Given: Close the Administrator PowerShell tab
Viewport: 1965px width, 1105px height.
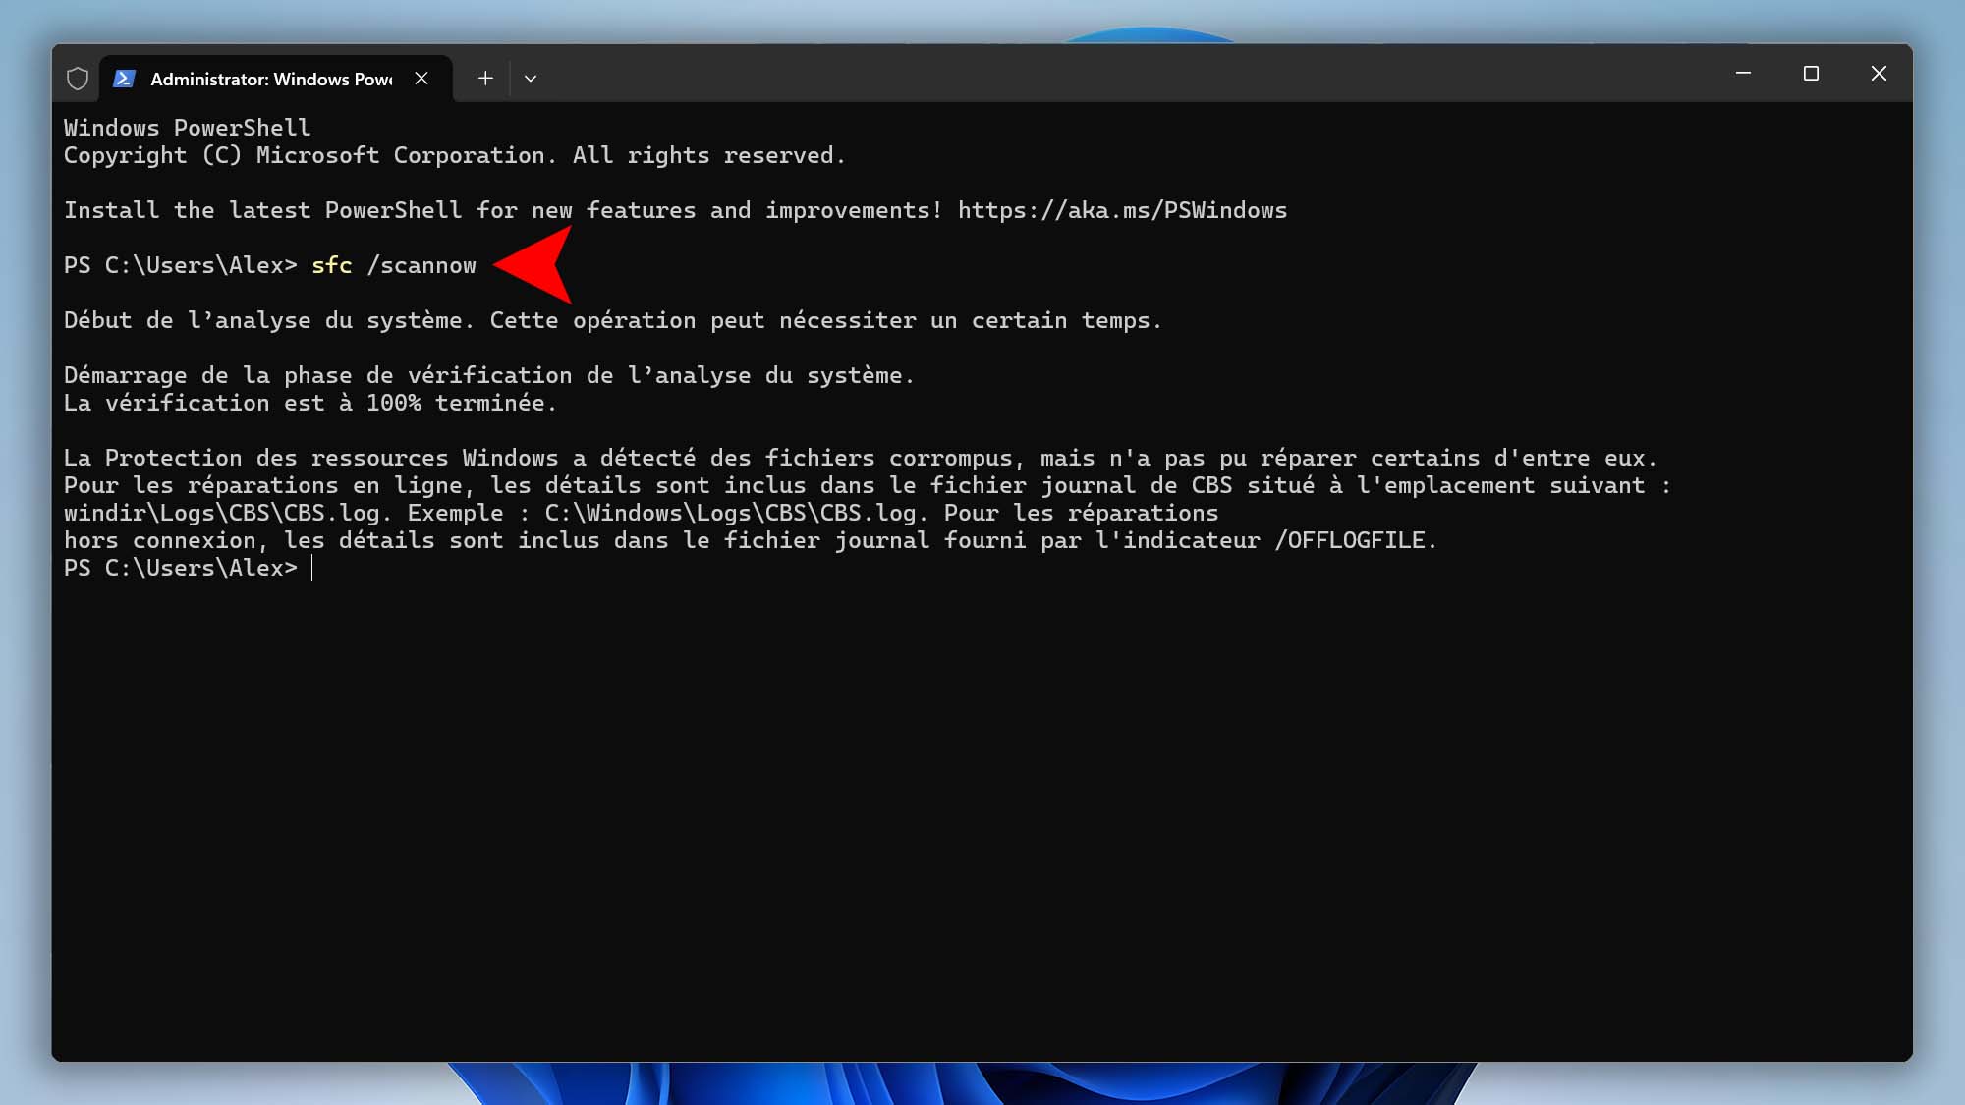Looking at the screenshot, I should (421, 79).
